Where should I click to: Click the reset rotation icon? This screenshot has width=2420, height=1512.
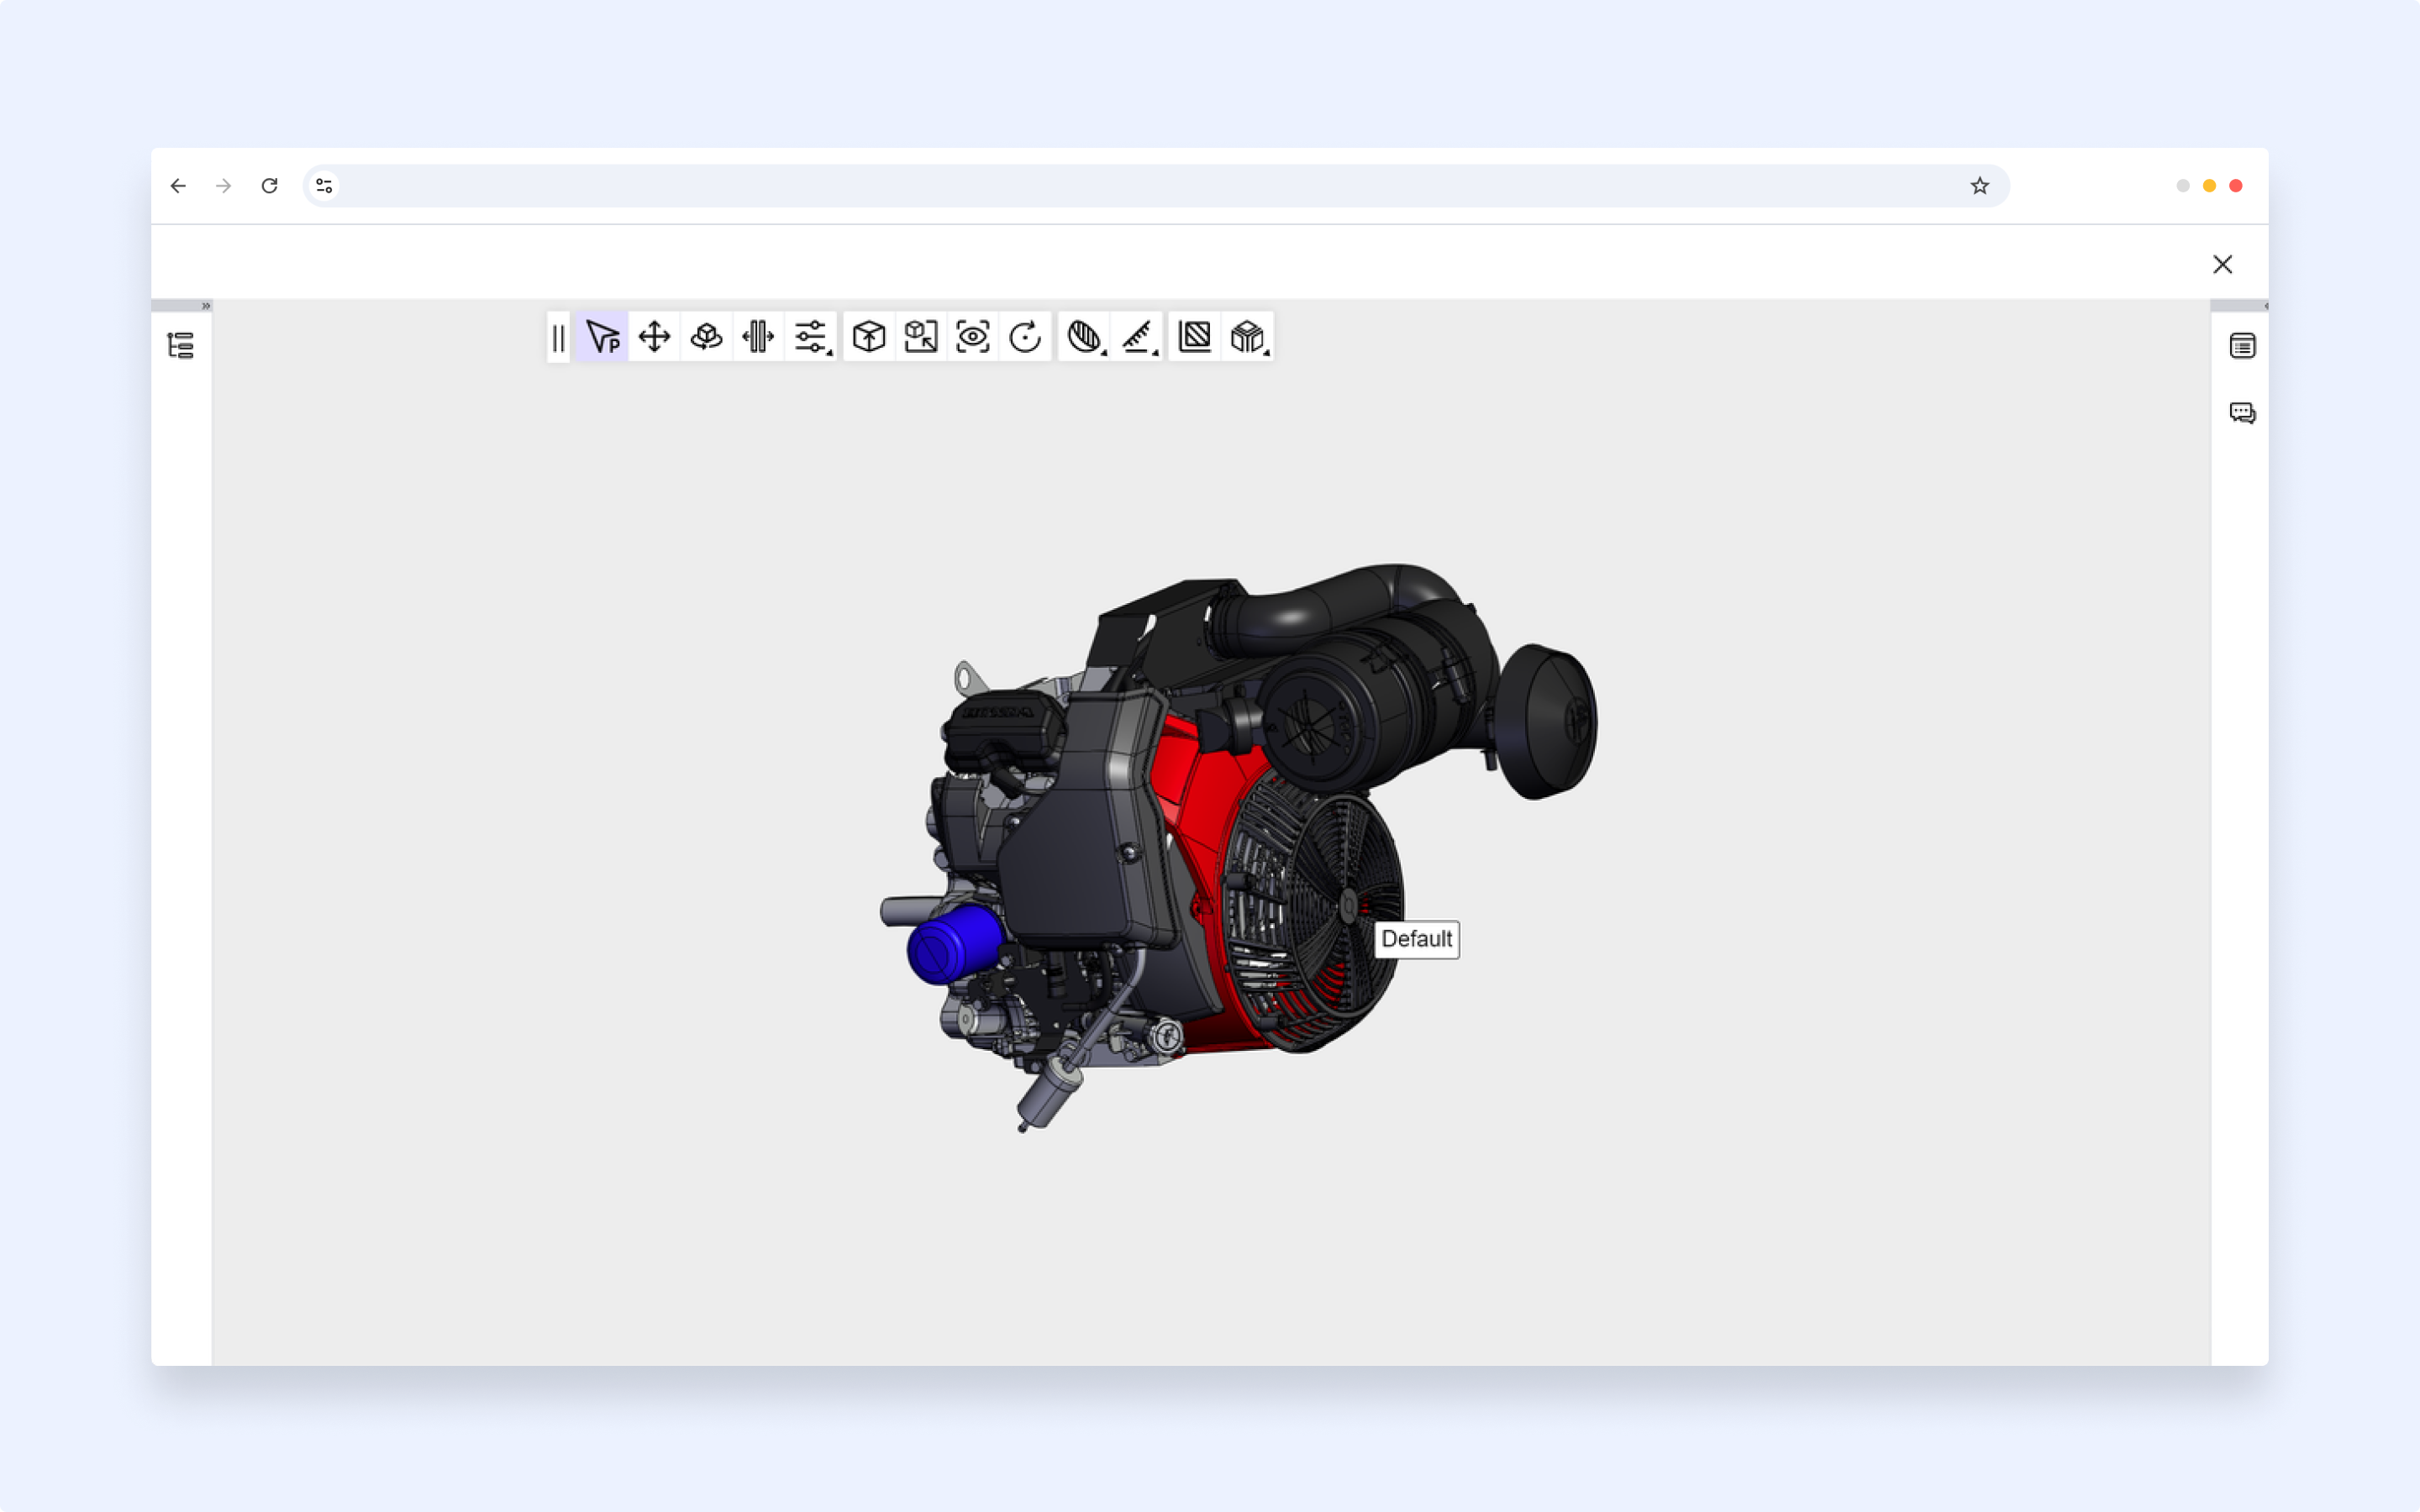click(x=1025, y=337)
